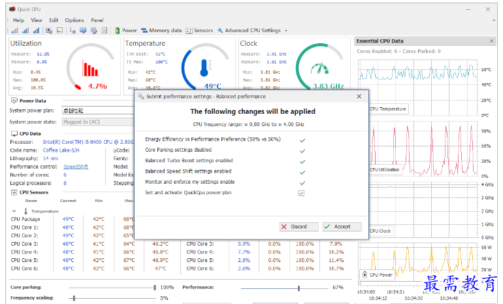Select the CPU Package sensor row

click(73, 219)
